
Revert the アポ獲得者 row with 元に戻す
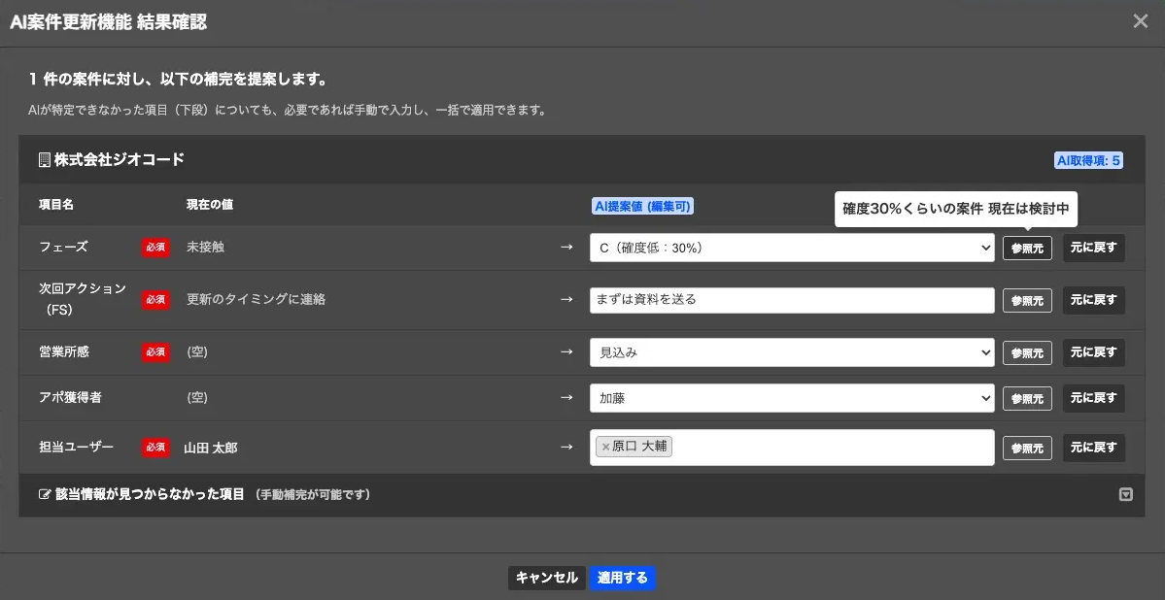(1094, 398)
